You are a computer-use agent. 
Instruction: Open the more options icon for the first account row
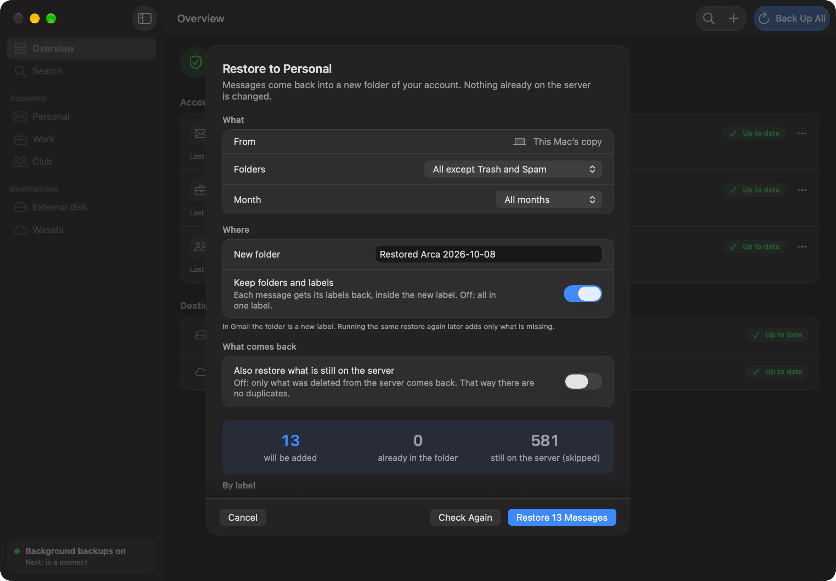(x=802, y=133)
